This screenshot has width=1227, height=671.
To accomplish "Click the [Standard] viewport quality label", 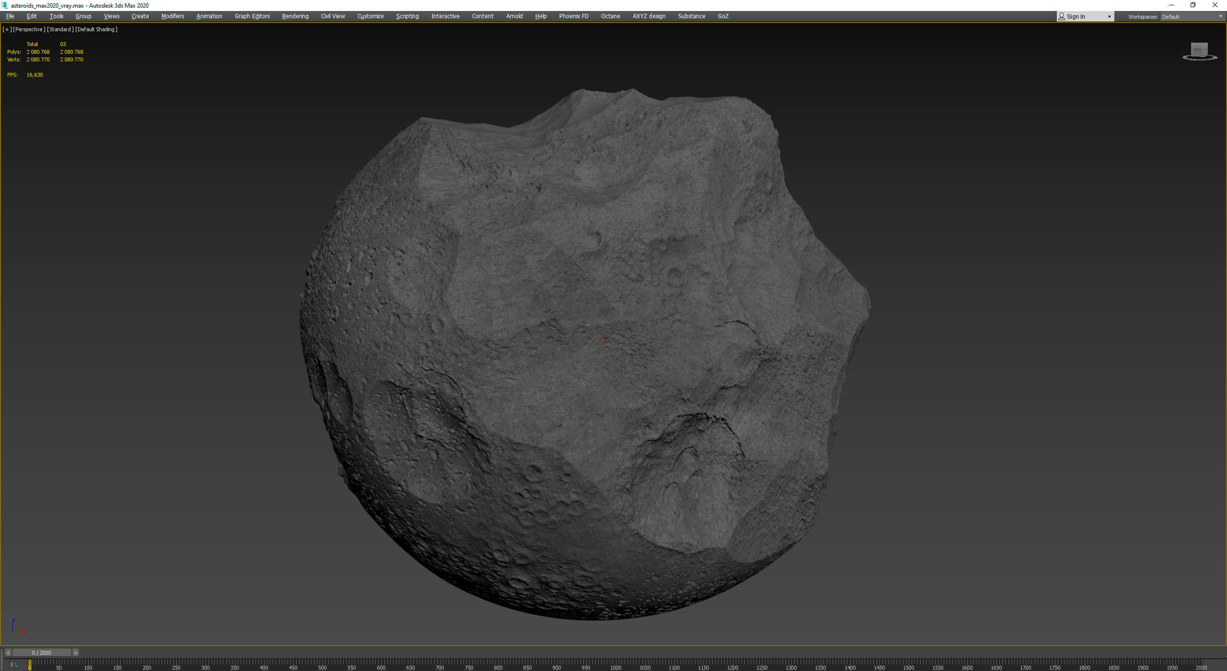I will click(x=60, y=29).
